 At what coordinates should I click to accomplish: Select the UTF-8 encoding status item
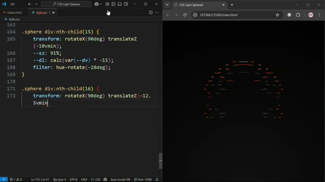73,179
